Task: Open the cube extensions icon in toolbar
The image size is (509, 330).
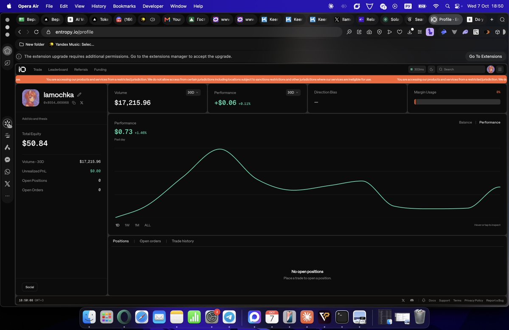Action: pyautogui.click(x=497, y=32)
